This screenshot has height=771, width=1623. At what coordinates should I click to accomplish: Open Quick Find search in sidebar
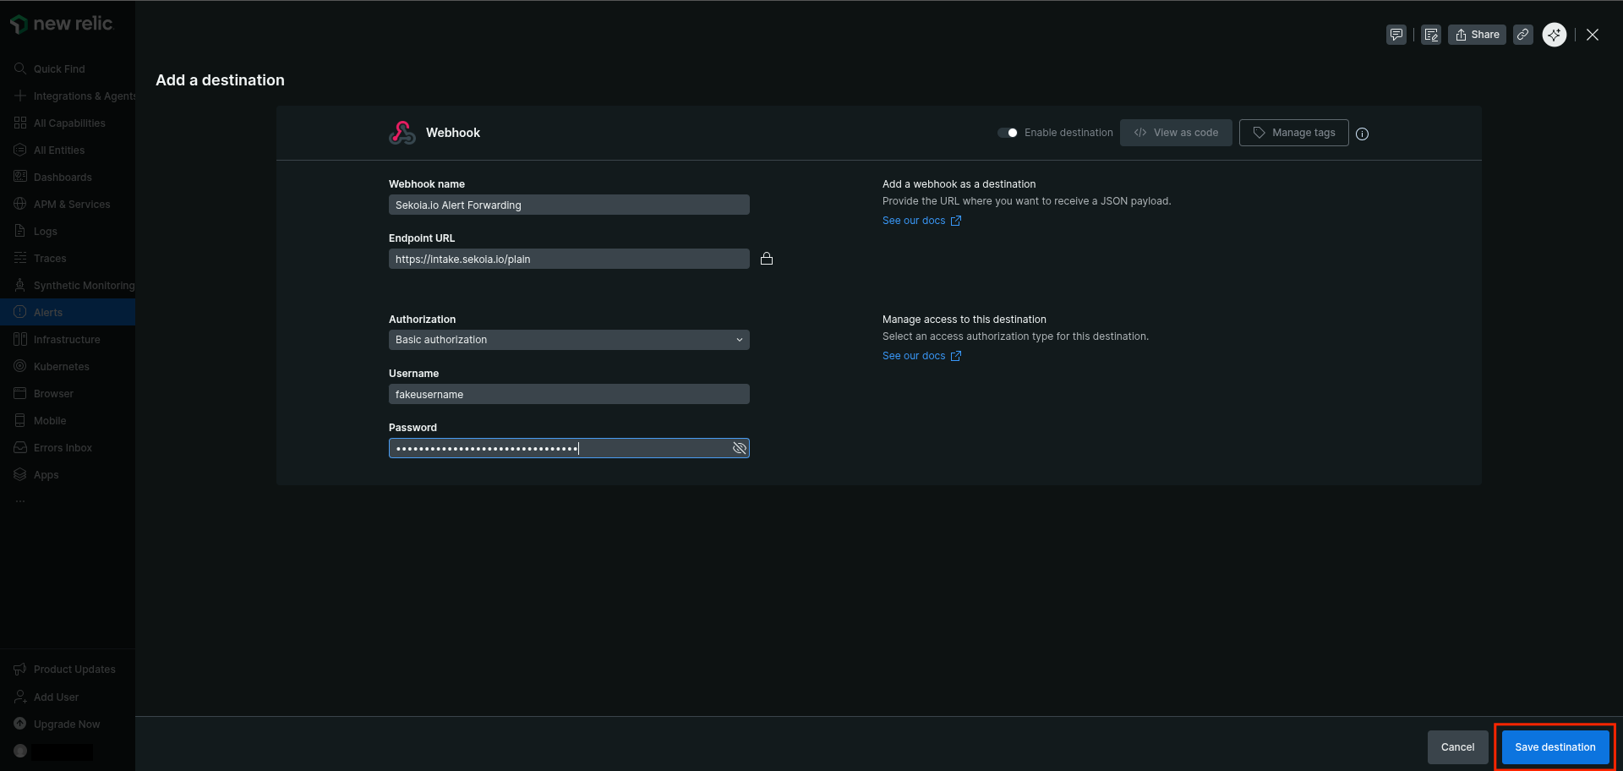click(x=59, y=68)
